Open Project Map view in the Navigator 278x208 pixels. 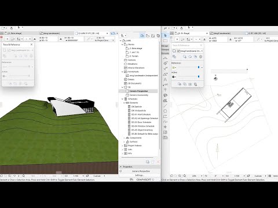point(142,35)
